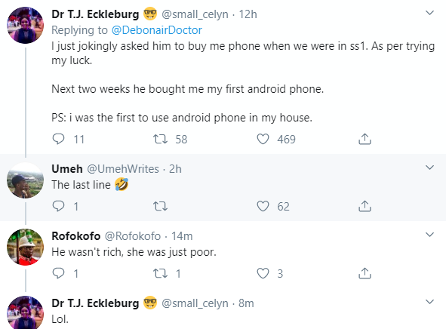446x329 pixels.
Task: Like Rofokofo's tweet with 3 likes
Action: click(x=263, y=273)
